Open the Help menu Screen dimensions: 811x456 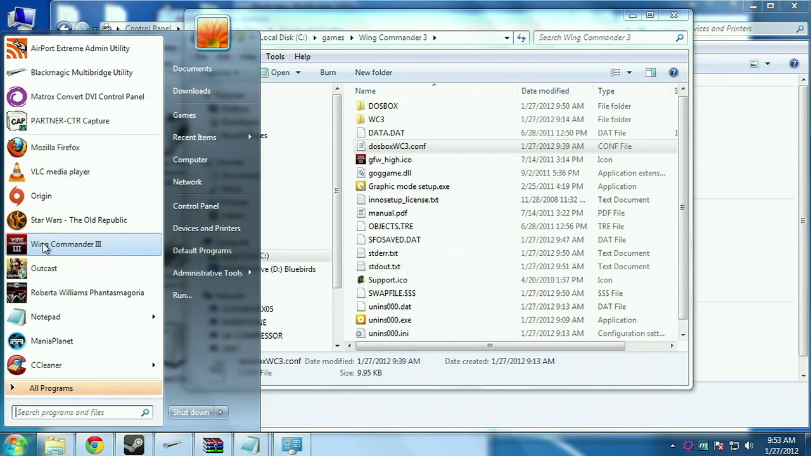(302, 56)
